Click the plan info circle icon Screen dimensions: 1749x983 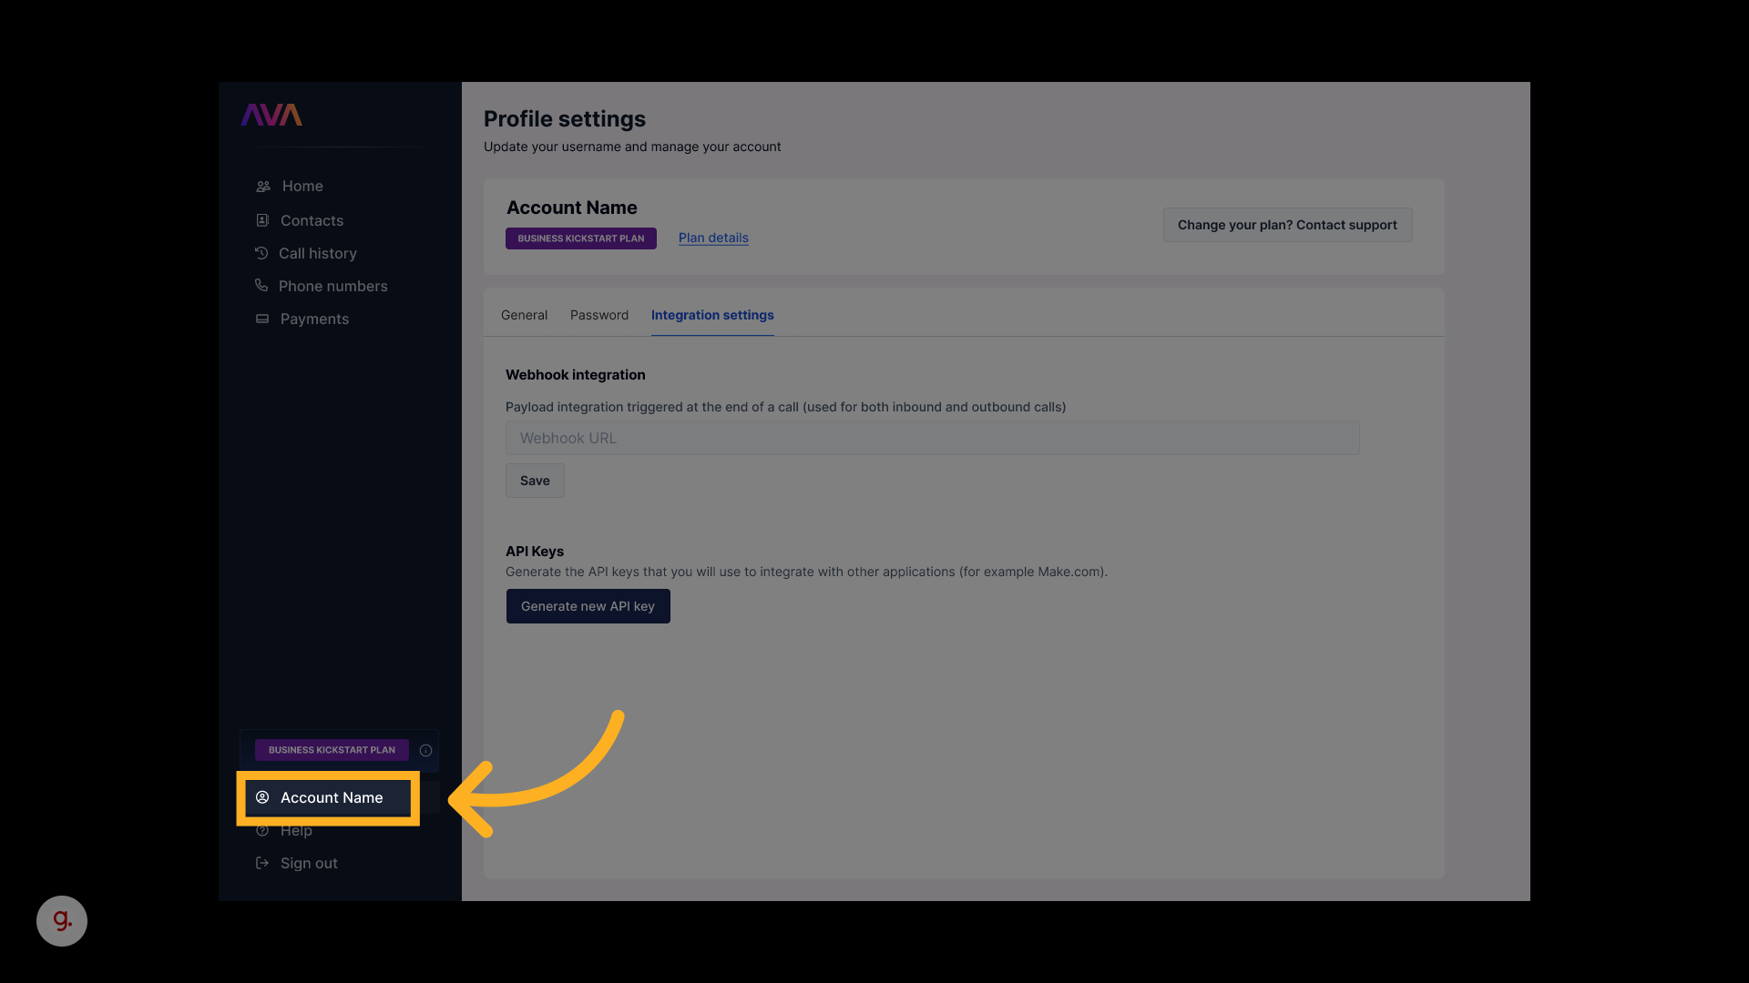(x=425, y=750)
